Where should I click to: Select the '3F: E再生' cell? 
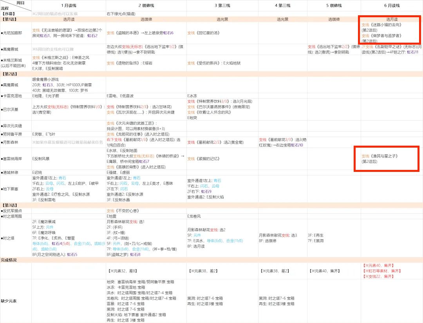click(x=316, y=235)
